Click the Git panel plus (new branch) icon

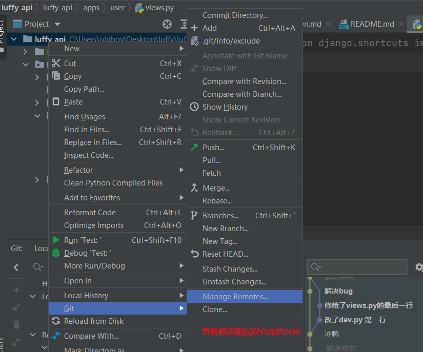pos(16,290)
